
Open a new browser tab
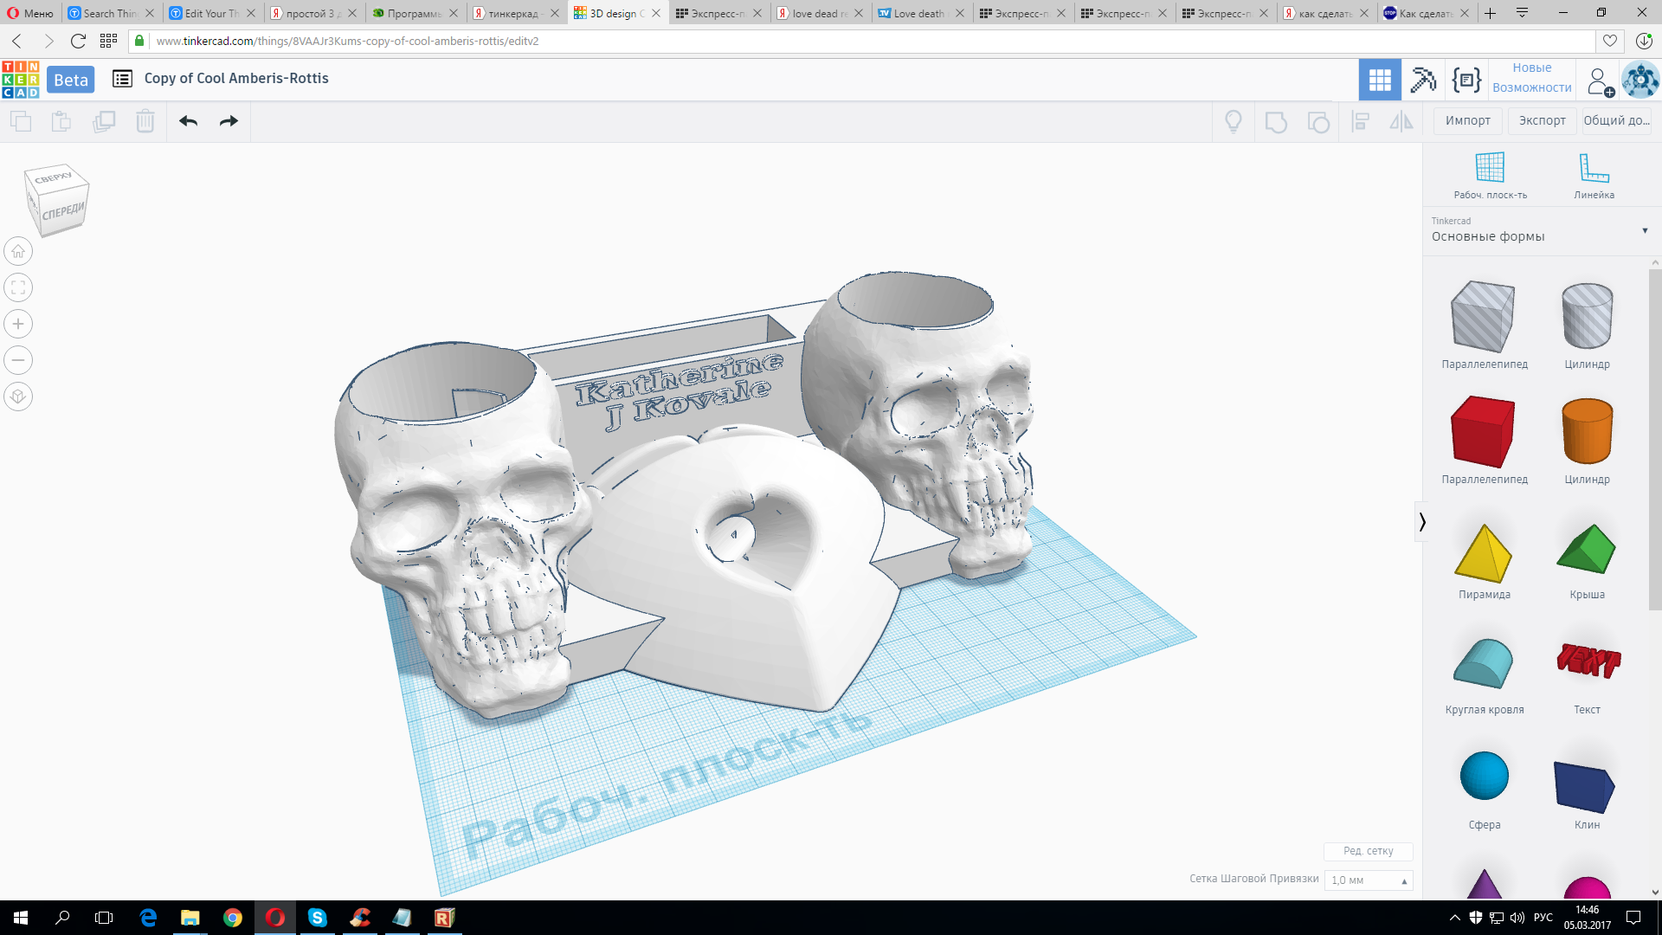tap(1491, 13)
